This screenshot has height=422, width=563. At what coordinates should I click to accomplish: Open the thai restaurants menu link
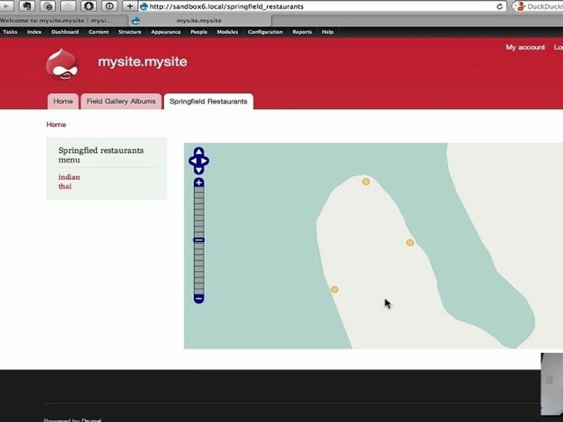65,186
